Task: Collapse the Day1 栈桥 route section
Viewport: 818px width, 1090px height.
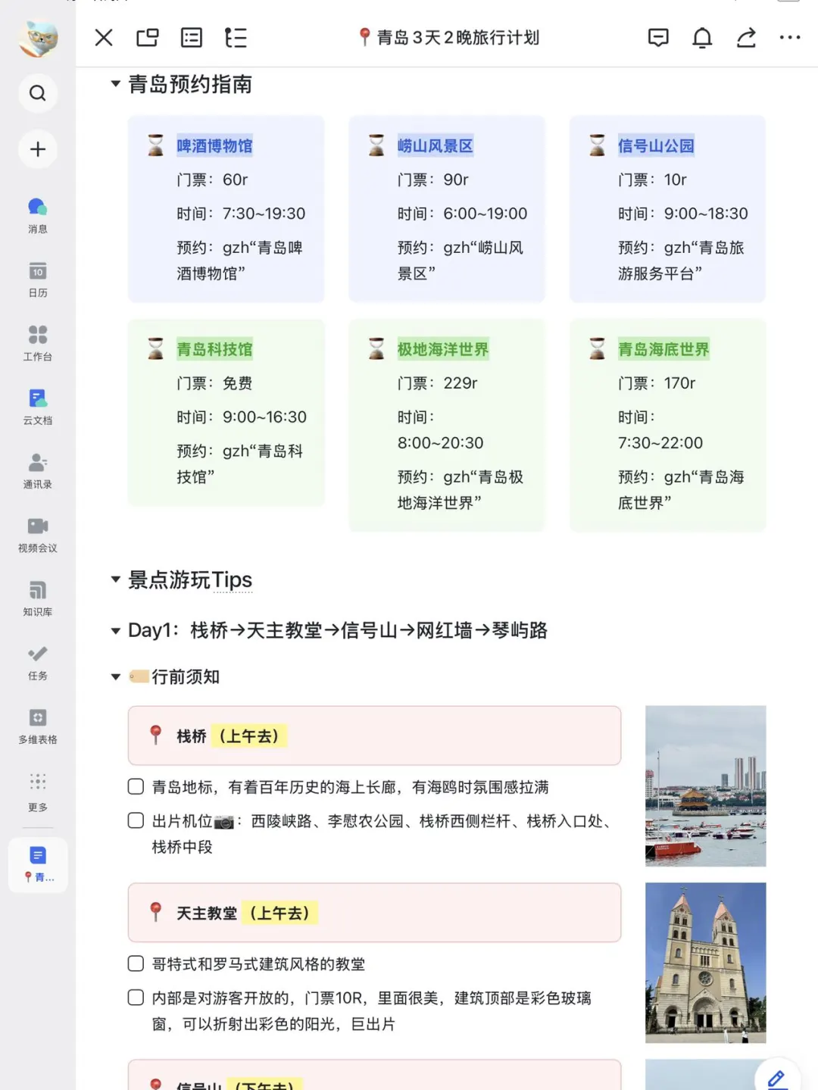Action: click(x=116, y=630)
